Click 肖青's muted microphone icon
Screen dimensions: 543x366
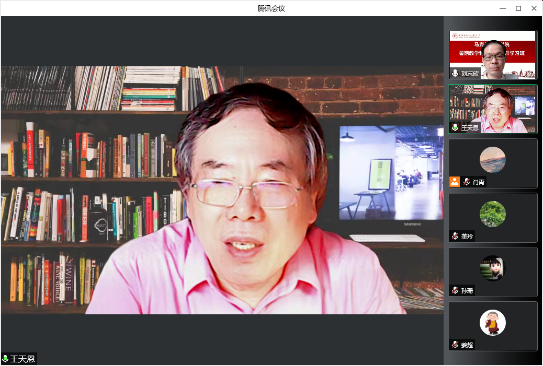tap(466, 182)
